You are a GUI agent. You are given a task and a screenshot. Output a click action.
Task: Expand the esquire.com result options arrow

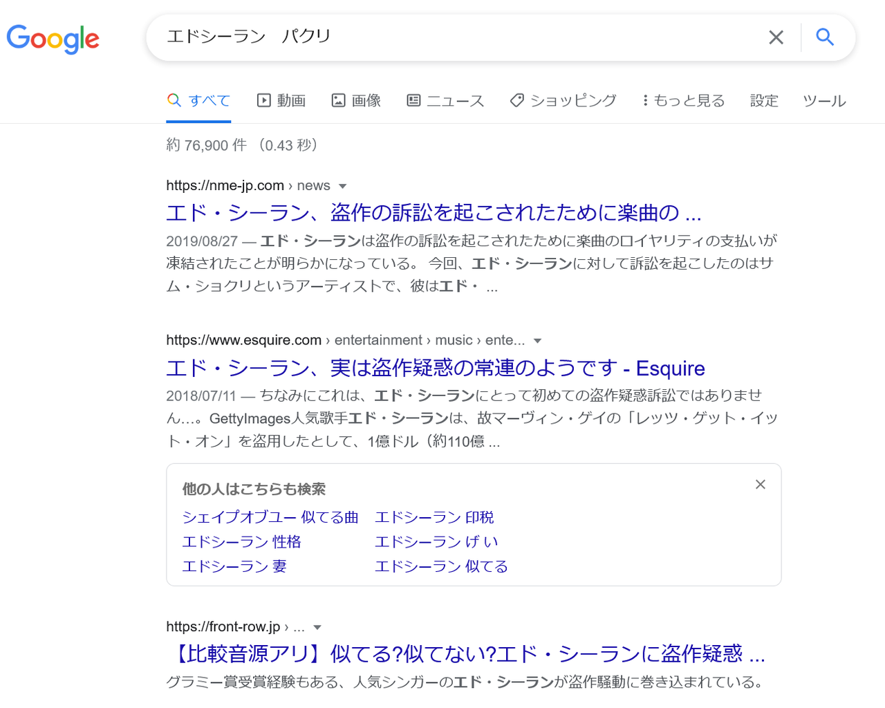(x=538, y=340)
